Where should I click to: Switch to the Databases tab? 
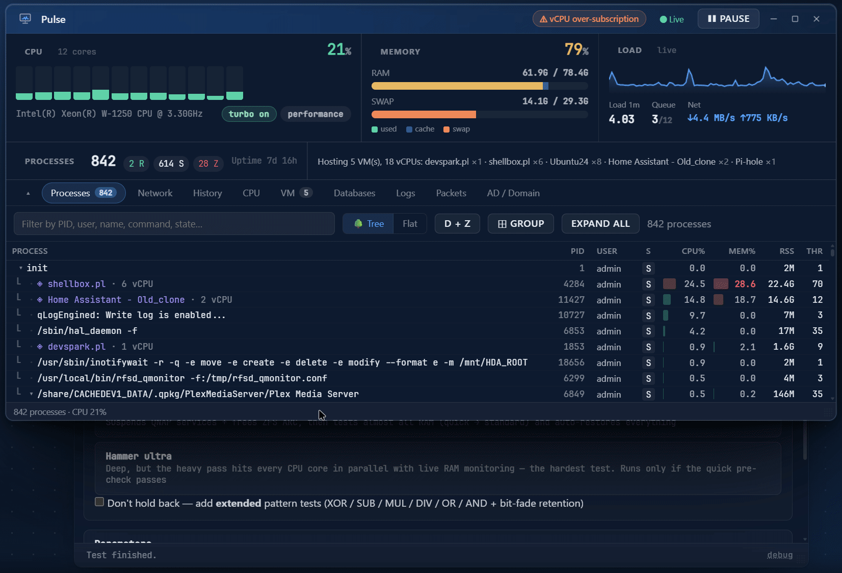coord(355,193)
